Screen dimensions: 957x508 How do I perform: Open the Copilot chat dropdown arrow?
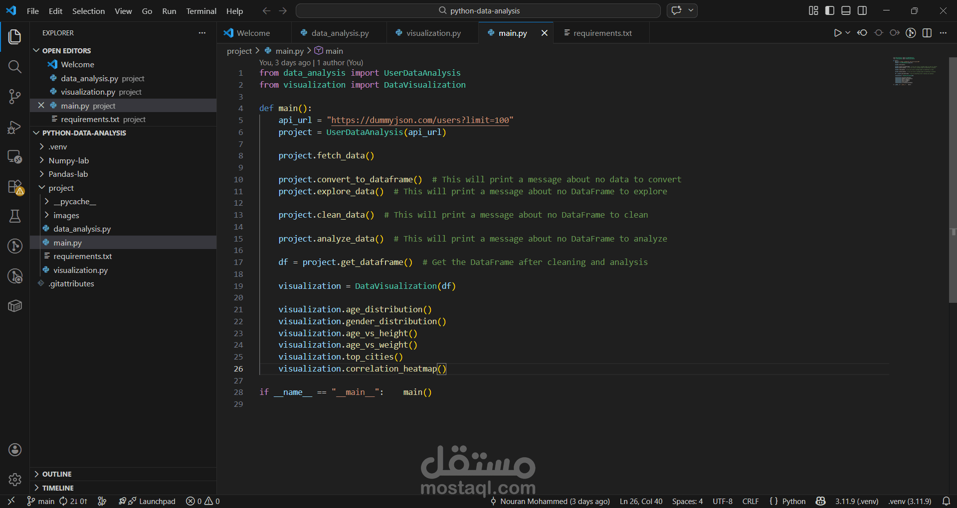click(x=691, y=10)
